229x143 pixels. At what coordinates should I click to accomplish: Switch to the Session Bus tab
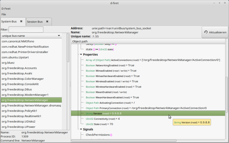[35, 22]
